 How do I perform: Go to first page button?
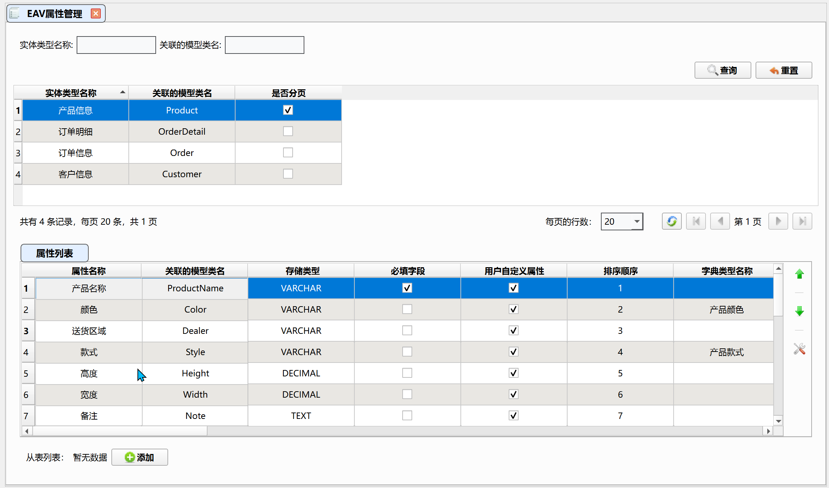pos(696,221)
